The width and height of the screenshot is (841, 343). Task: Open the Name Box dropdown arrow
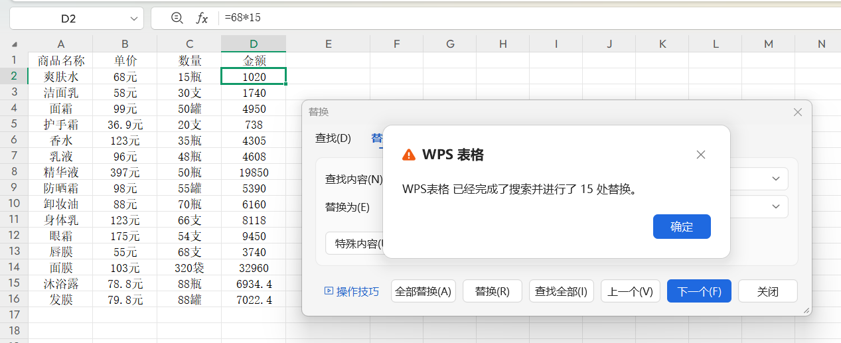pyautogui.click(x=134, y=19)
